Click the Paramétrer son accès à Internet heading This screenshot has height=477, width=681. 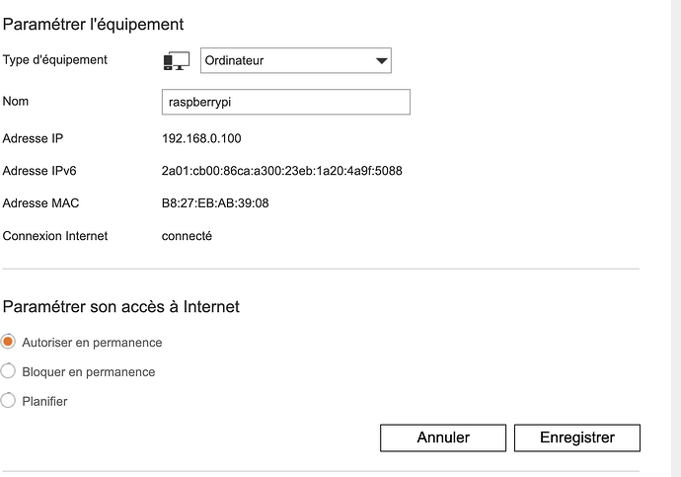(121, 306)
